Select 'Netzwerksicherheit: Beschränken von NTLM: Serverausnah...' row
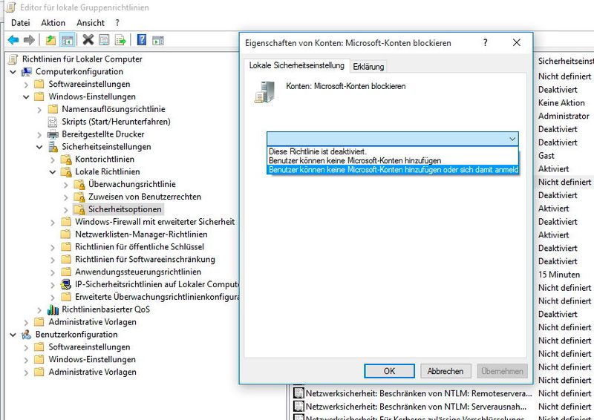This screenshot has height=420, width=594. (x=416, y=407)
